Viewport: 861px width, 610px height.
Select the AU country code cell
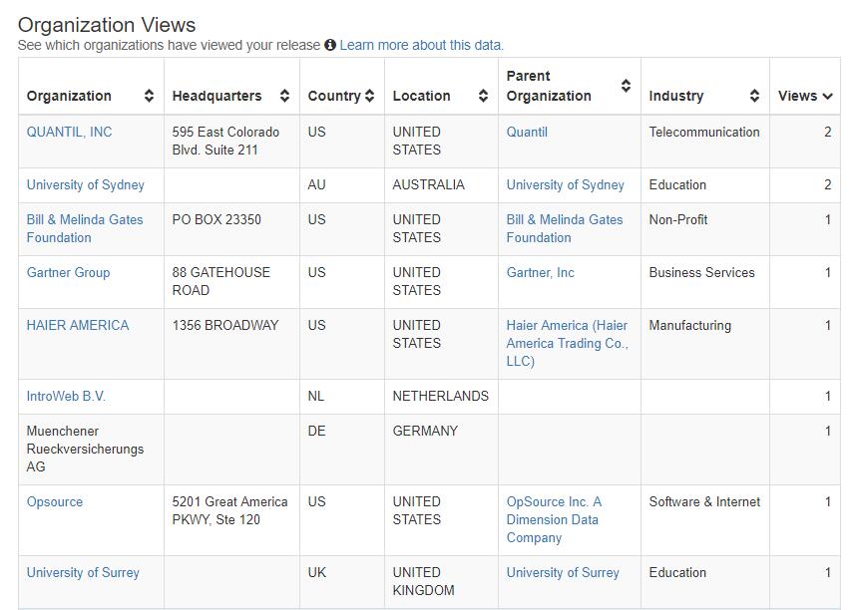point(342,185)
